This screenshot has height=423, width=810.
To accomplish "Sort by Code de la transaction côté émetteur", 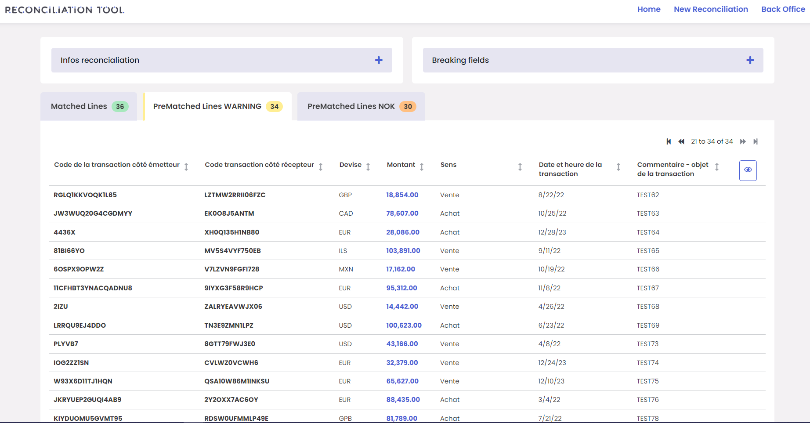I will tap(186, 167).
